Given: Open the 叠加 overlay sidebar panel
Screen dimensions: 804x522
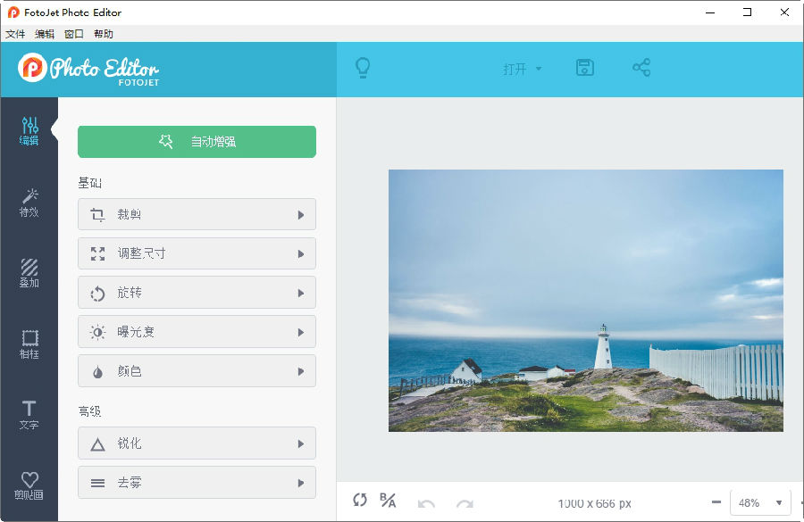Looking at the screenshot, I should pyautogui.click(x=29, y=273).
